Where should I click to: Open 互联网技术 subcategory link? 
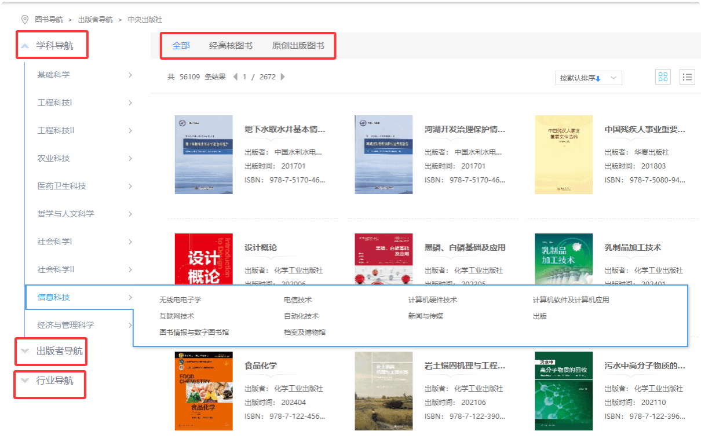[177, 316]
